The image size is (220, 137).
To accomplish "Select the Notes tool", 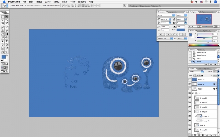I will point(3,49).
